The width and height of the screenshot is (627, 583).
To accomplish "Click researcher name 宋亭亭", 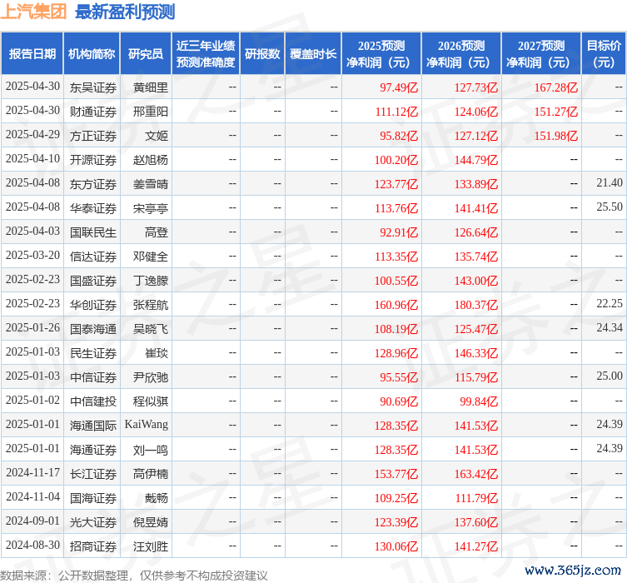I will coord(151,208).
